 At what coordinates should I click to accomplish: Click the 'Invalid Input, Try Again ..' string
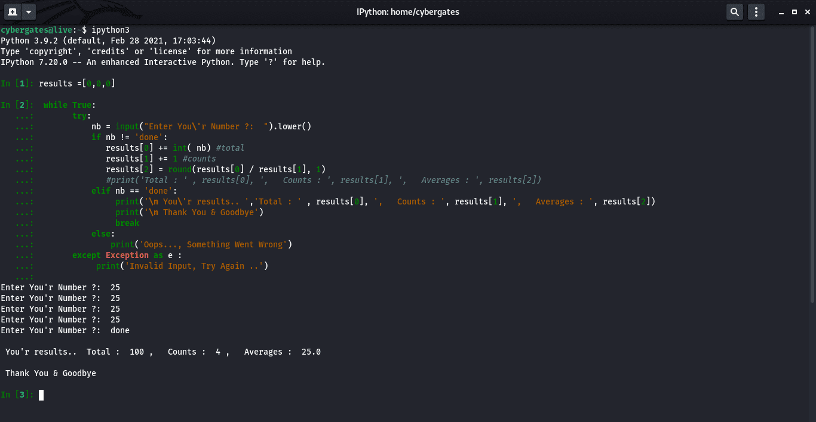click(194, 266)
